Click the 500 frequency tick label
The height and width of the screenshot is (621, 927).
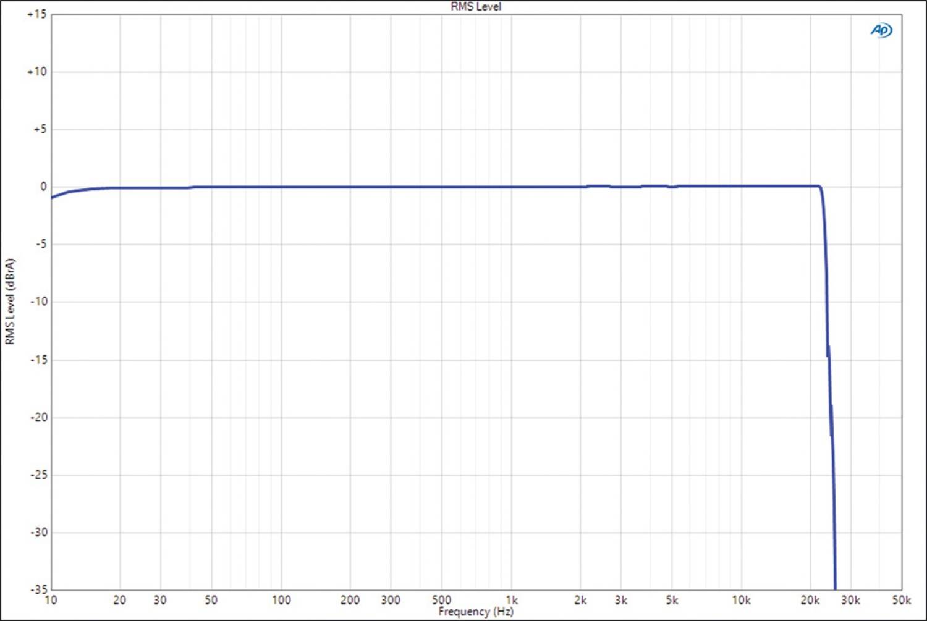(x=441, y=600)
